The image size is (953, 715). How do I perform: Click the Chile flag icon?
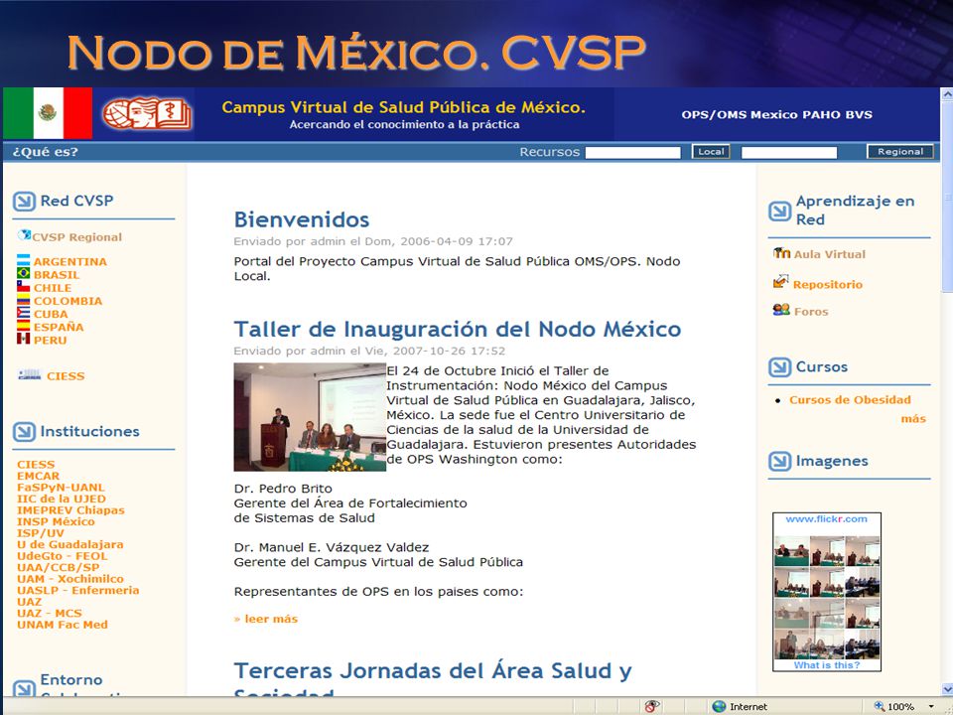(24, 287)
